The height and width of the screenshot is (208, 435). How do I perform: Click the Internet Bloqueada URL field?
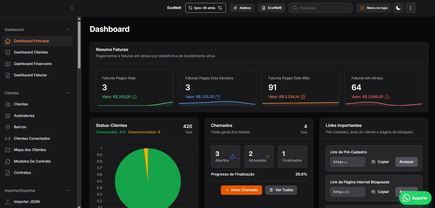tap(348, 192)
